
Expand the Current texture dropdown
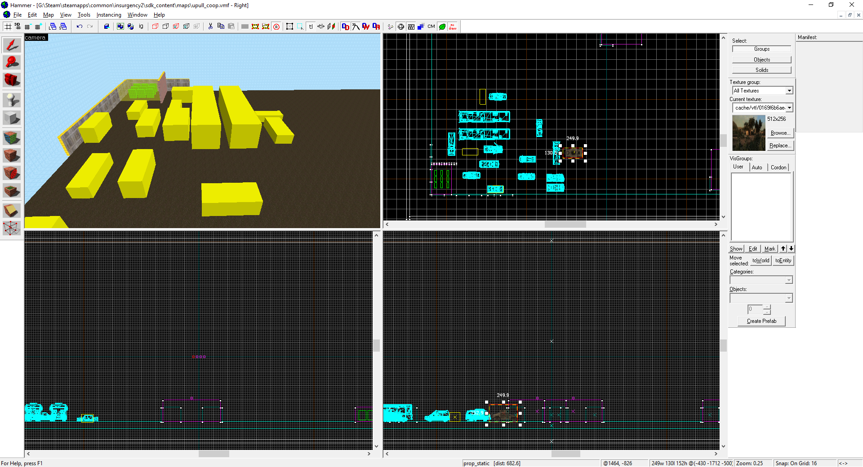[x=789, y=108]
